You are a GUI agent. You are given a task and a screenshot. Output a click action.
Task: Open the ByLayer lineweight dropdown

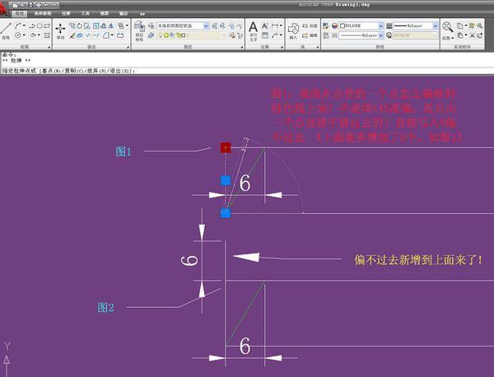click(x=416, y=26)
